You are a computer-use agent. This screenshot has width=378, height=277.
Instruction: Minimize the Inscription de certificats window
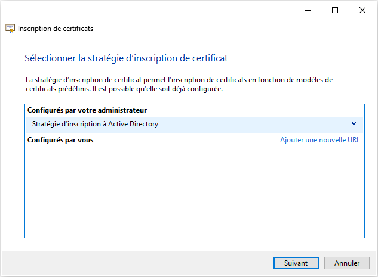click(308, 10)
